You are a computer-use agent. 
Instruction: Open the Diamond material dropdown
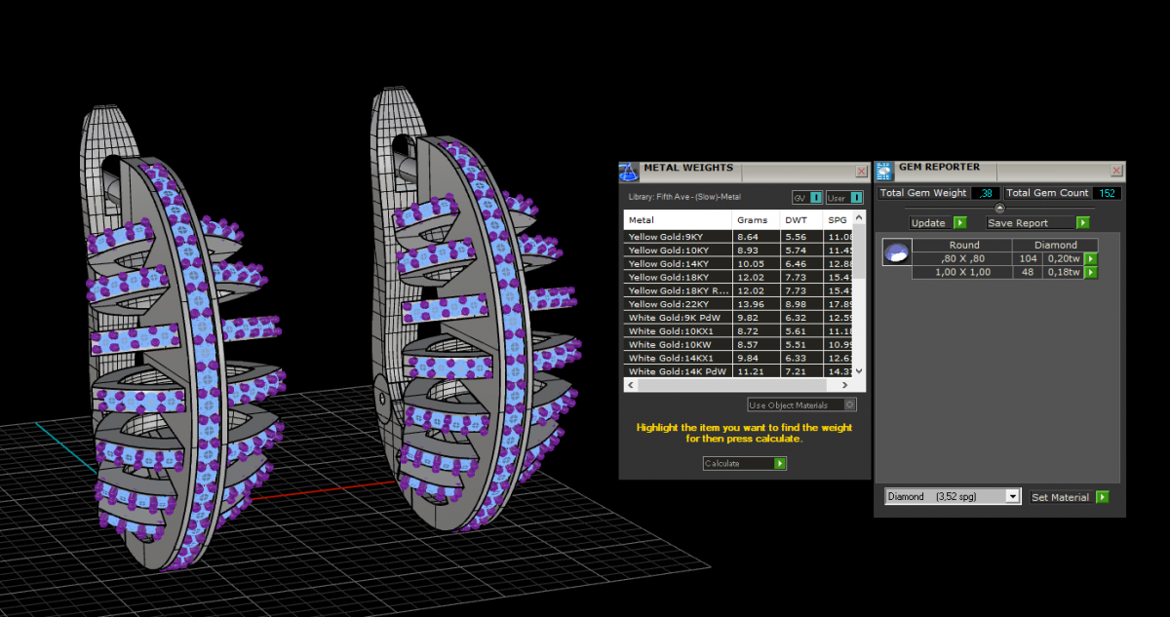click(1013, 497)
